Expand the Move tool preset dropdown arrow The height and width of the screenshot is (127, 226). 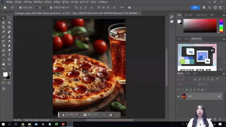16,8
